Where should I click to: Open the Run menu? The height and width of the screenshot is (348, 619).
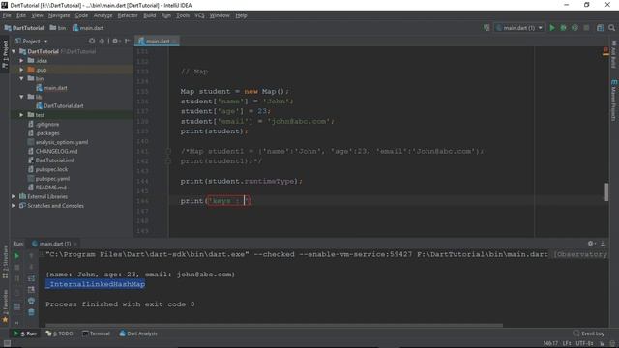click(165, 15)
